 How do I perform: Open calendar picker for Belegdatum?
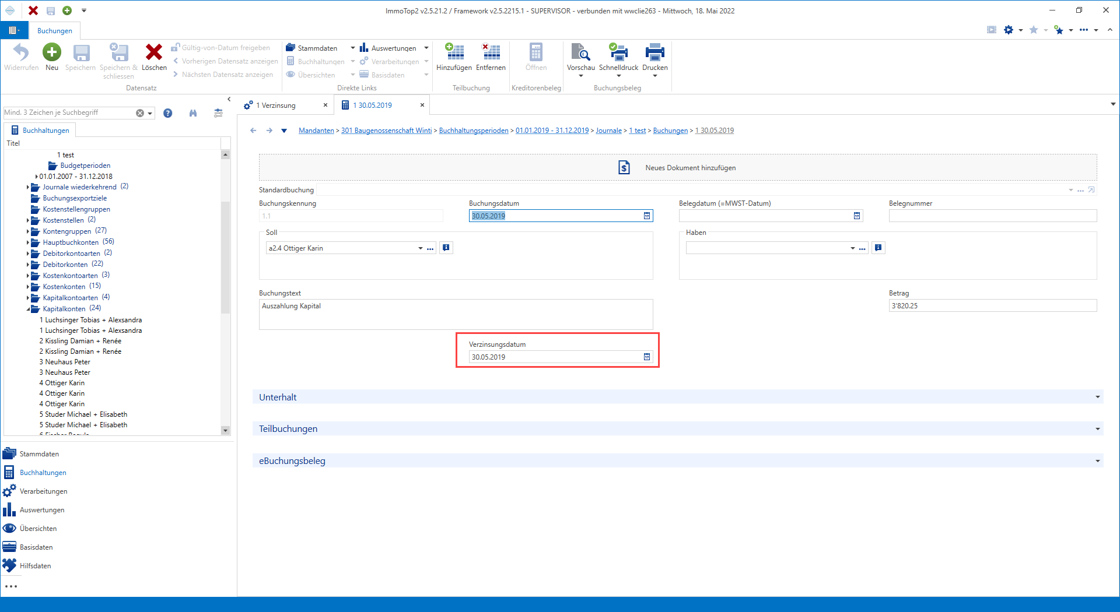(x=857, y=216)
